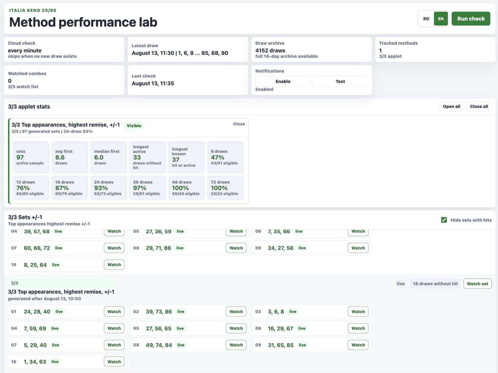This screenshot has height=373, width=498.
Task: Send a Test notification
Action: [340, 81]
